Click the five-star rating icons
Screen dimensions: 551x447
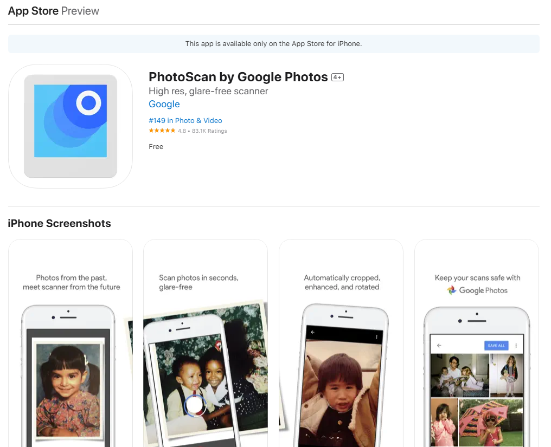click(x=162, y=131)
